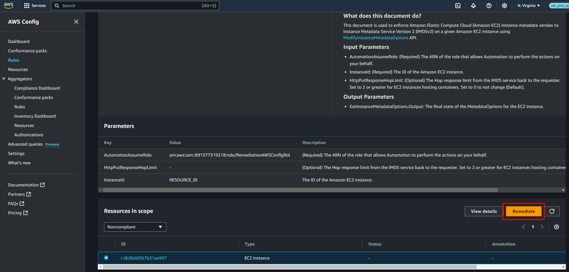Open the ModifyInstanceMetadataOptions link
Image resolution: width=569 pixels, height=272 pixels.
point(376,38)
